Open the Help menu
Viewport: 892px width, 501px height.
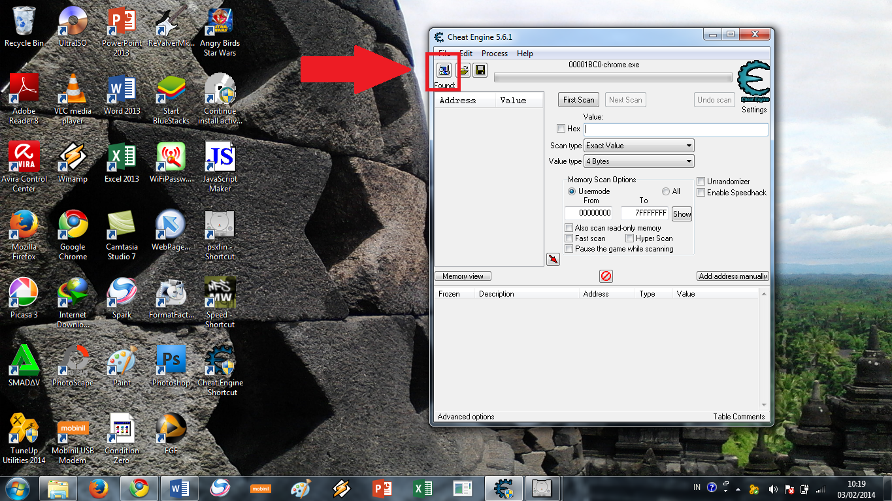[525, 54]
